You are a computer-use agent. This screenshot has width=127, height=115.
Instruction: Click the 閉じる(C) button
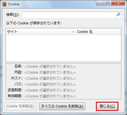tap(107, 106)
